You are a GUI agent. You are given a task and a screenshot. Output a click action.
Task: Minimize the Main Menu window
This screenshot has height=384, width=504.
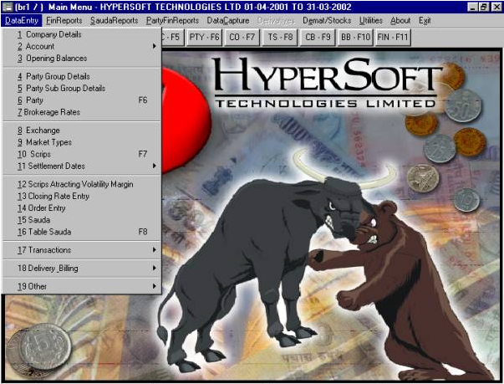(472, 7)
